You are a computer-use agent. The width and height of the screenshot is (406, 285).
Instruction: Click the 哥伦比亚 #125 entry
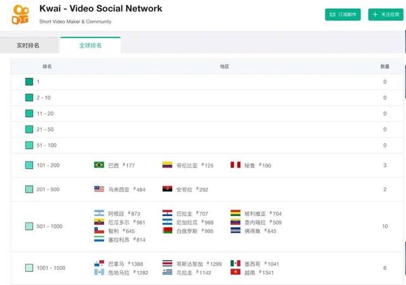pyautogui.click(x=195, y=165)
